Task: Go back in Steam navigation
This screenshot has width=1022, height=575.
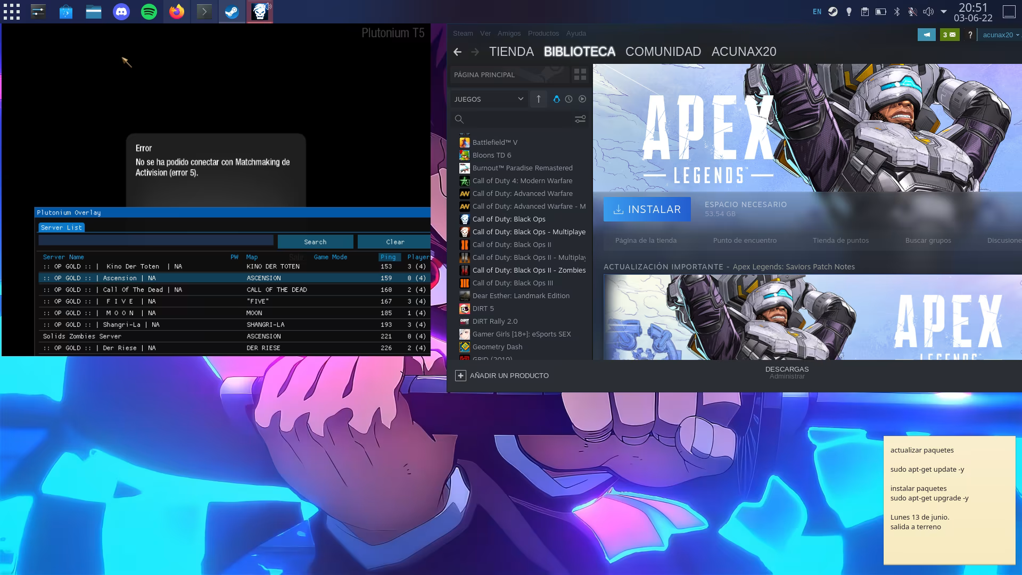Action: (x=457, y=52)
